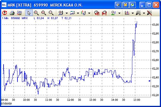This screenshot has height=107, width=161.
Task: Click the 10:00 time axis label
Action: tap(26, 100)
